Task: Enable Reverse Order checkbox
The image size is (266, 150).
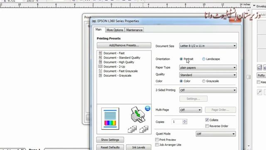Action: coord(207,126)
